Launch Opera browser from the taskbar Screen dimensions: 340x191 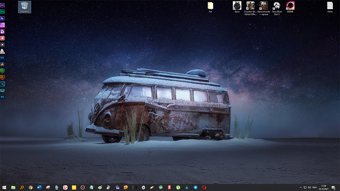[204, 188]
